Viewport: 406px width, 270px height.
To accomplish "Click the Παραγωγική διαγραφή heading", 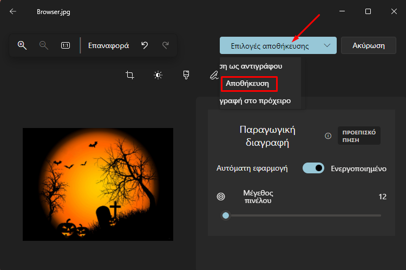I will [x=267, y=136].
